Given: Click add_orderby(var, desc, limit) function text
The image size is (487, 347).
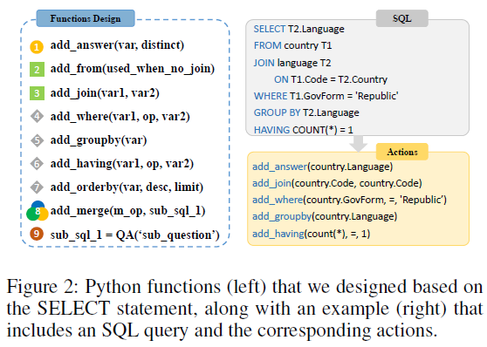Looking at the screenshot, I should (127, 187).
